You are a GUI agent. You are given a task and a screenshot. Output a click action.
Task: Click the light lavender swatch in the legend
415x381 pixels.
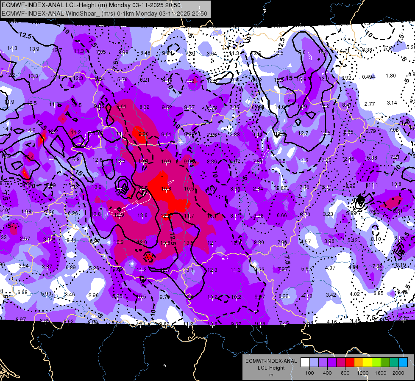coord(314,362)
